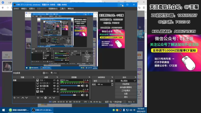Image resolution: width=201 pixels, height=113 pixels.
Task: Hide the 图像 source
Action: 54,91
